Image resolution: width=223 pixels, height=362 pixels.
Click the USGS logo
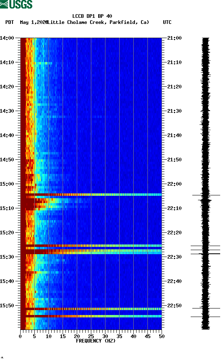click(x=16, y=4)
